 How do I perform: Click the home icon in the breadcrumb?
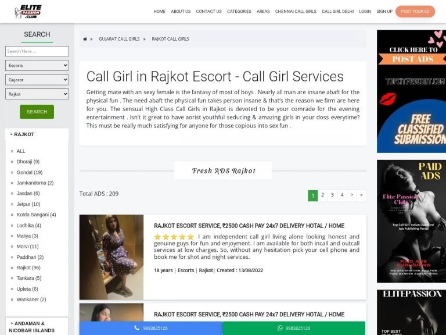tap(85, 39)
